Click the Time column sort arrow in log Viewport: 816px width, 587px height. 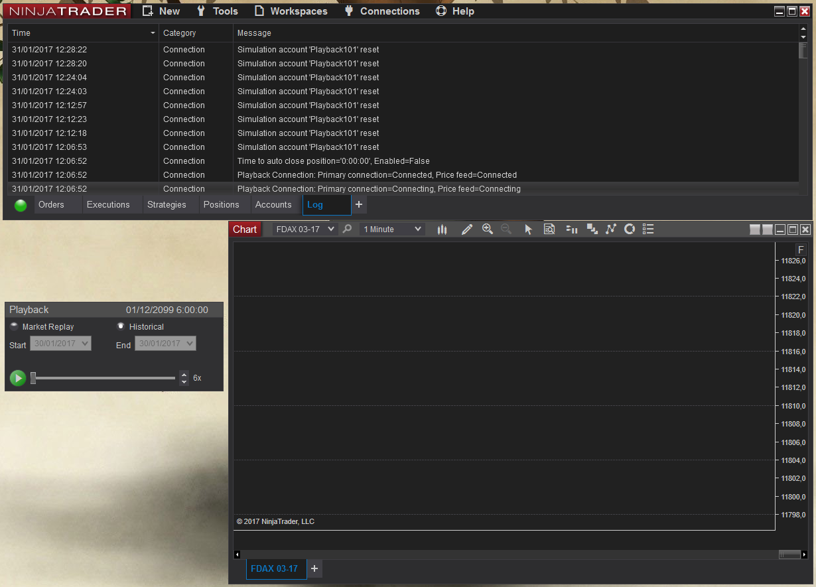[x=153, y=33]
